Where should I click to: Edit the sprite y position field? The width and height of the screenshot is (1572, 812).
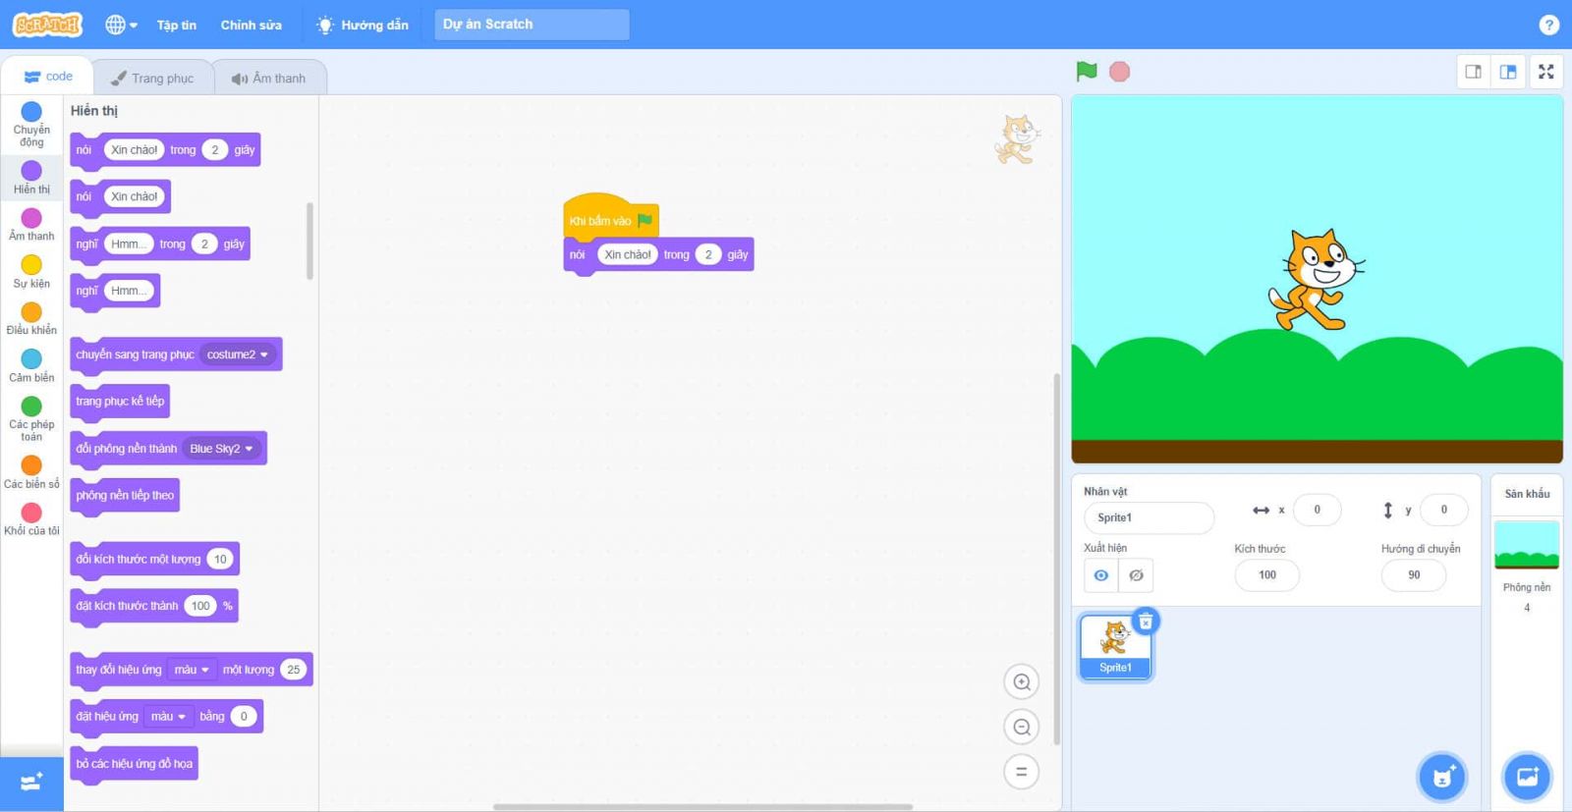pos(1444,510)
